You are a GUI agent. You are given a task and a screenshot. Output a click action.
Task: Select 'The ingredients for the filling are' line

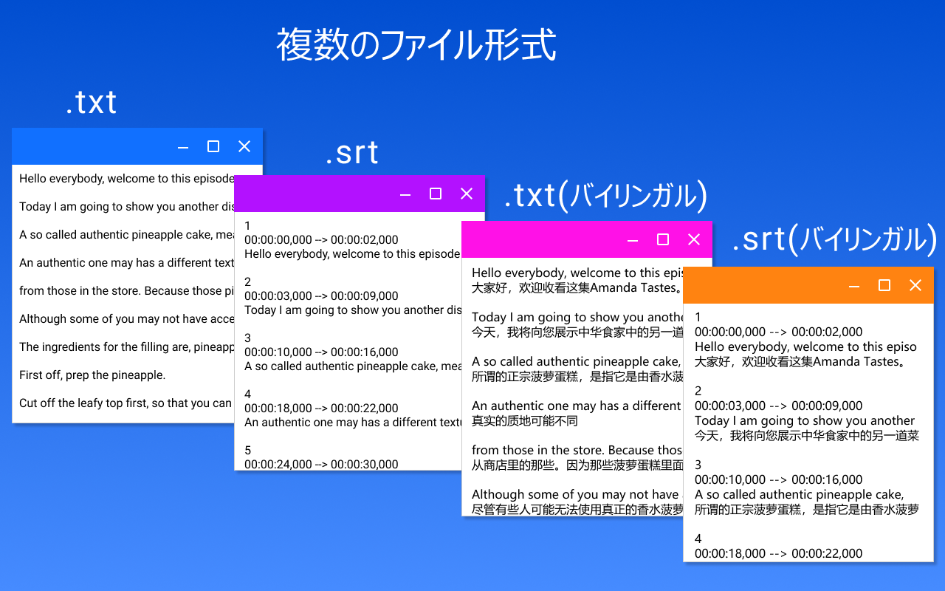click(x=126, y=347)
